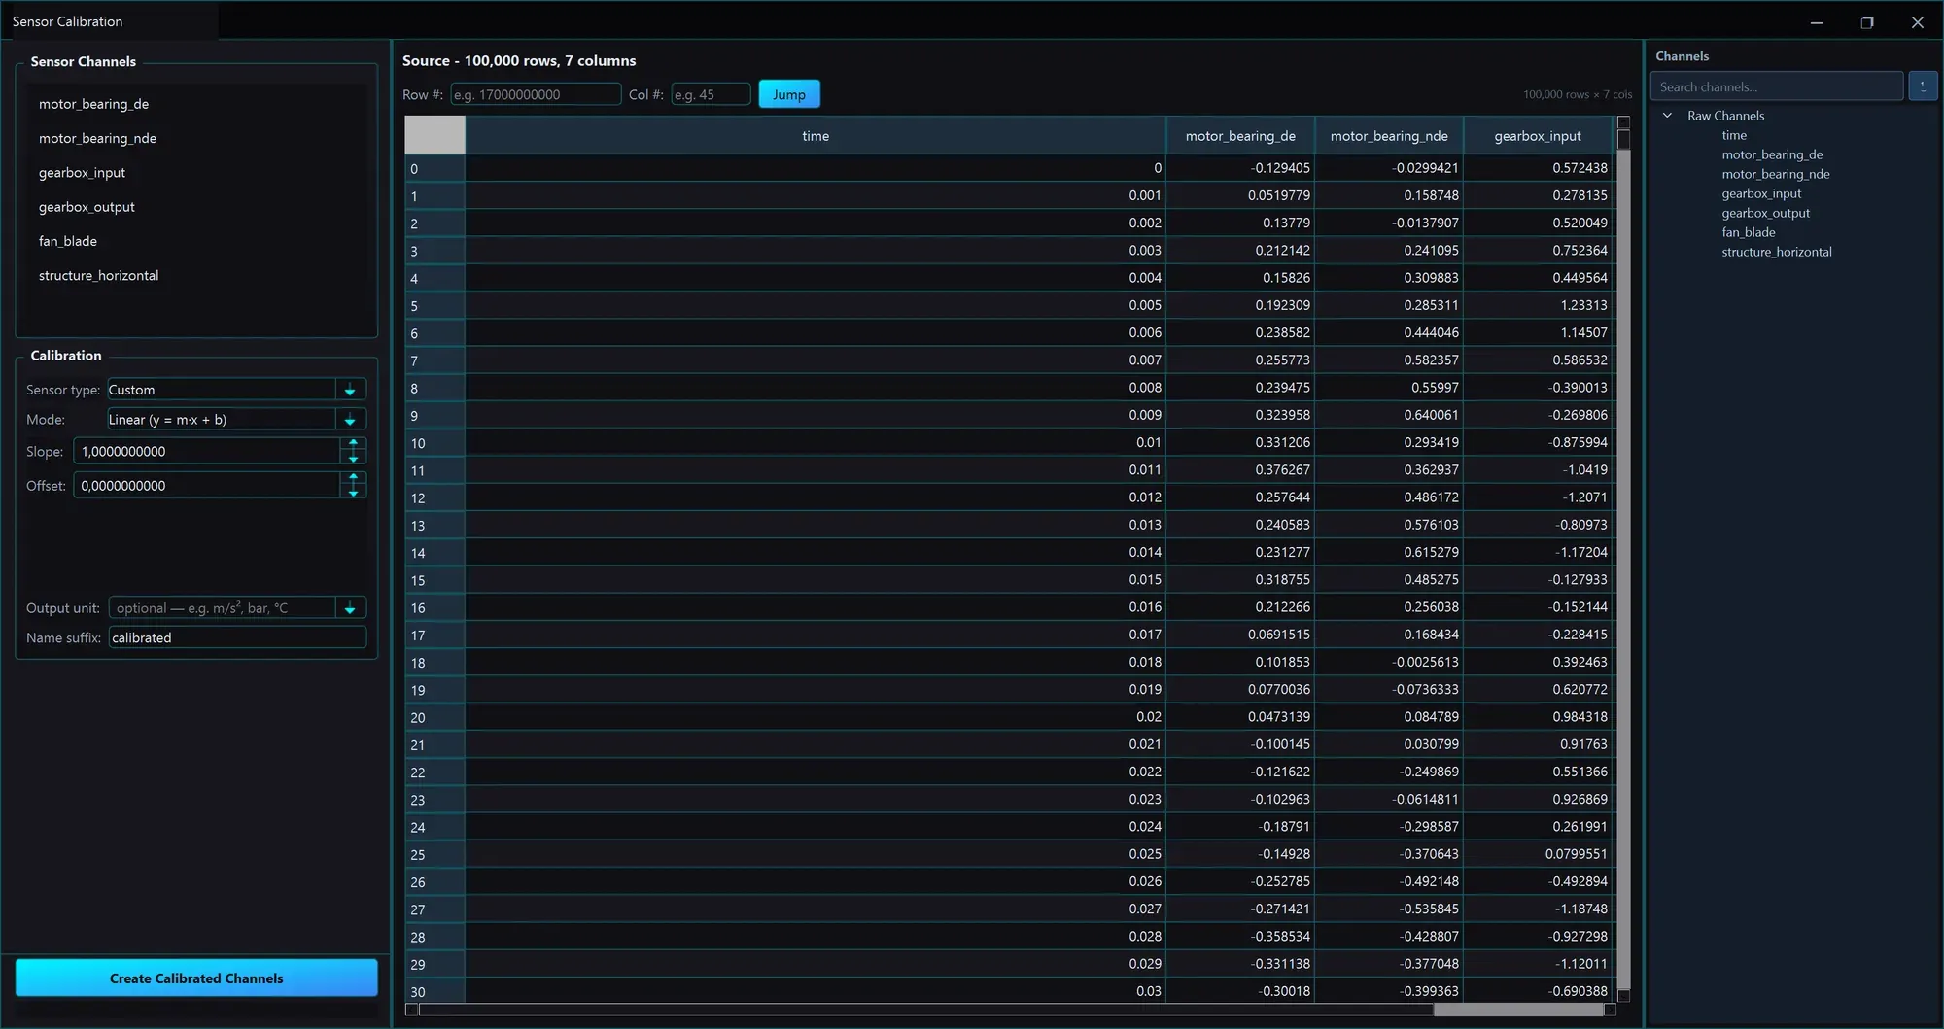Click the motor_bearing_nde column header
This screenshot has height=1029, width=1944.
point(1389,136)
